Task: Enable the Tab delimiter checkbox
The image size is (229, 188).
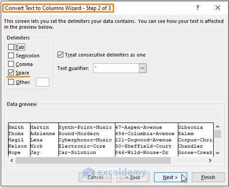Action: point(11,47)
